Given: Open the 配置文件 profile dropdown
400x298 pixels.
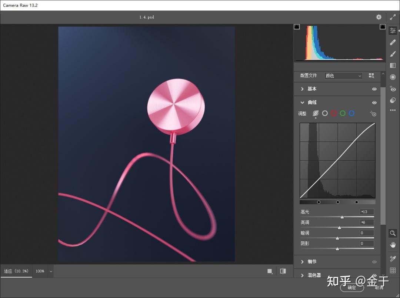Looking at the screenshot, I should pos(343,76).
